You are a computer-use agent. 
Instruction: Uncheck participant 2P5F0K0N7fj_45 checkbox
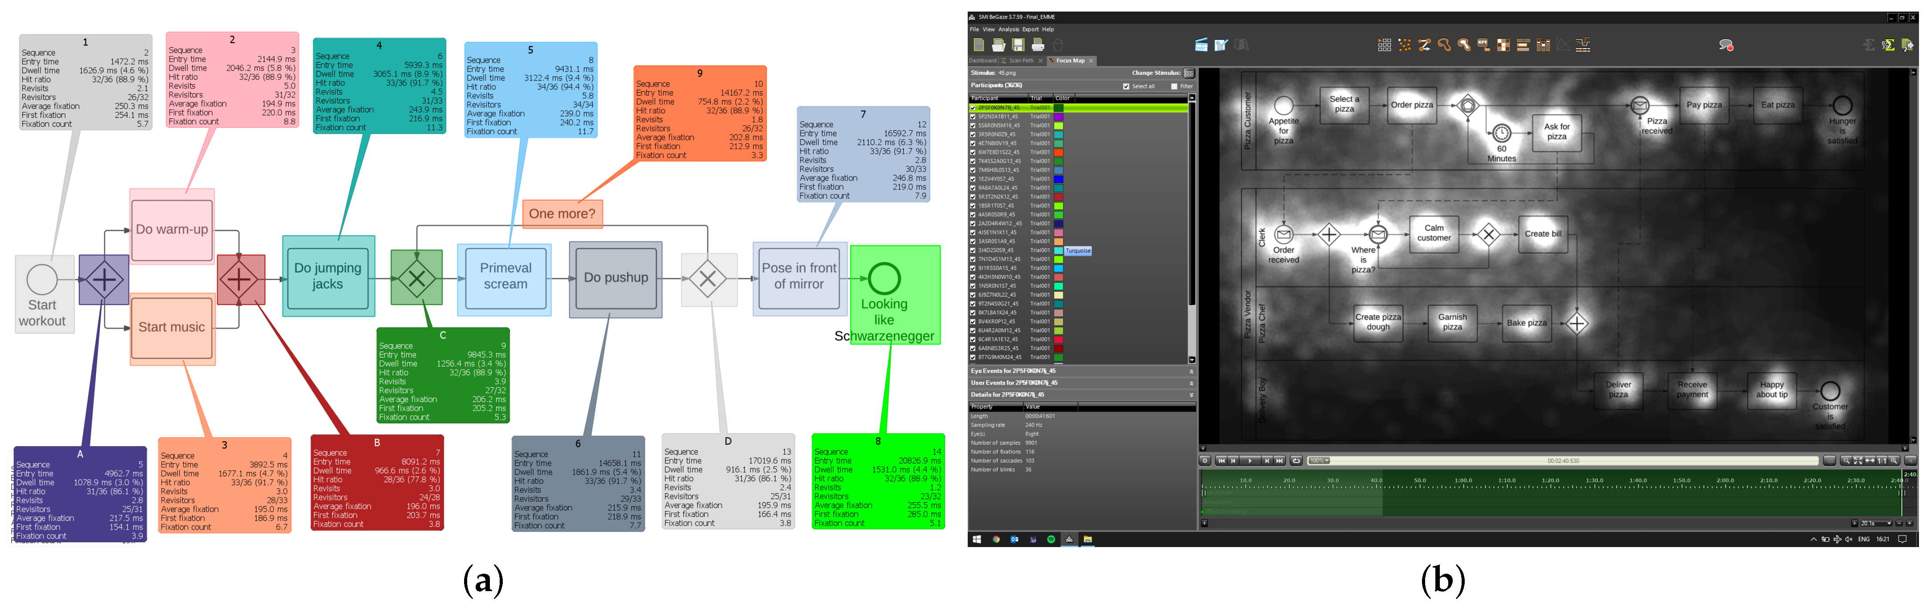pos(973,108)
